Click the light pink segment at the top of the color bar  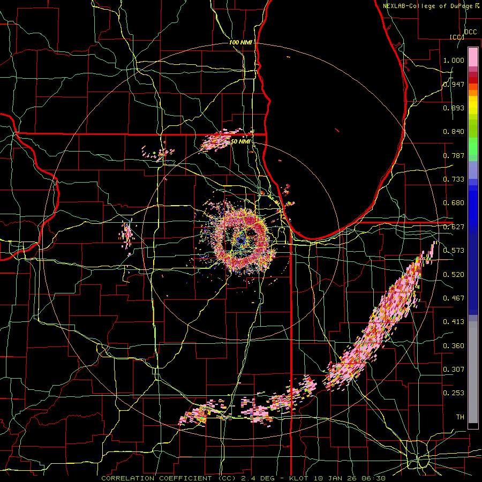coord(473,57)
